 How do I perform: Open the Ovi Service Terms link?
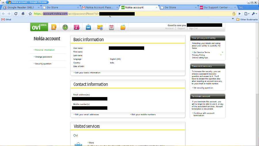click(x=201, y=52)
